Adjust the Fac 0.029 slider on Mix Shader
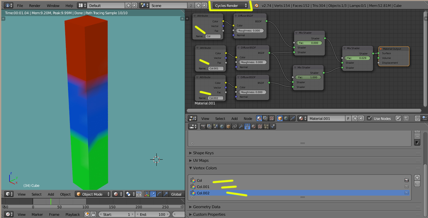This screenshot has width=428, height=218. click(357, 58)
